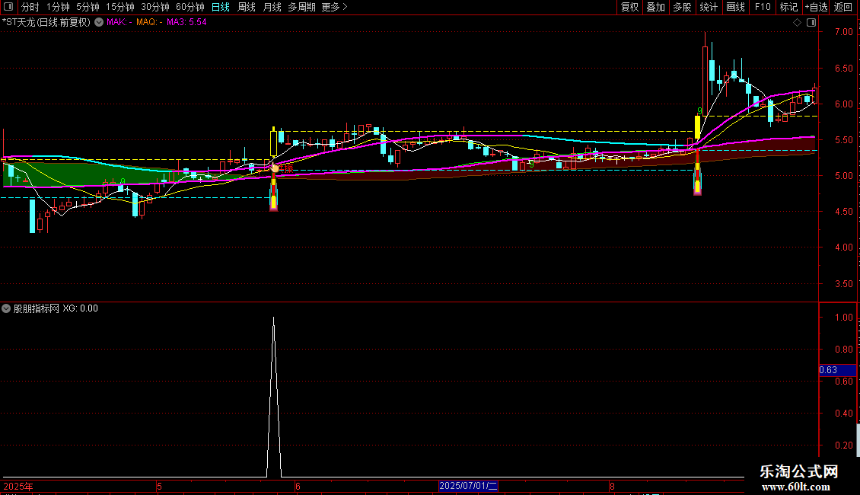
Task: Expand the main chart indicator dropdown beside *ST天龙
Action: pyautogui.click(x=99, y=22)
